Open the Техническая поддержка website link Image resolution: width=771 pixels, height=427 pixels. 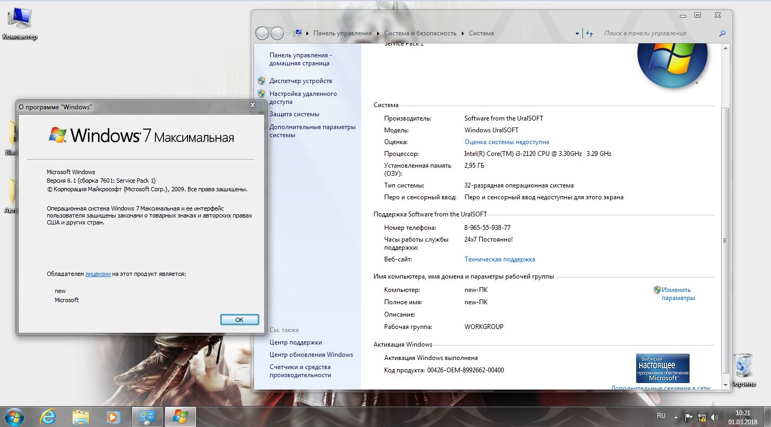click(500, 259)
